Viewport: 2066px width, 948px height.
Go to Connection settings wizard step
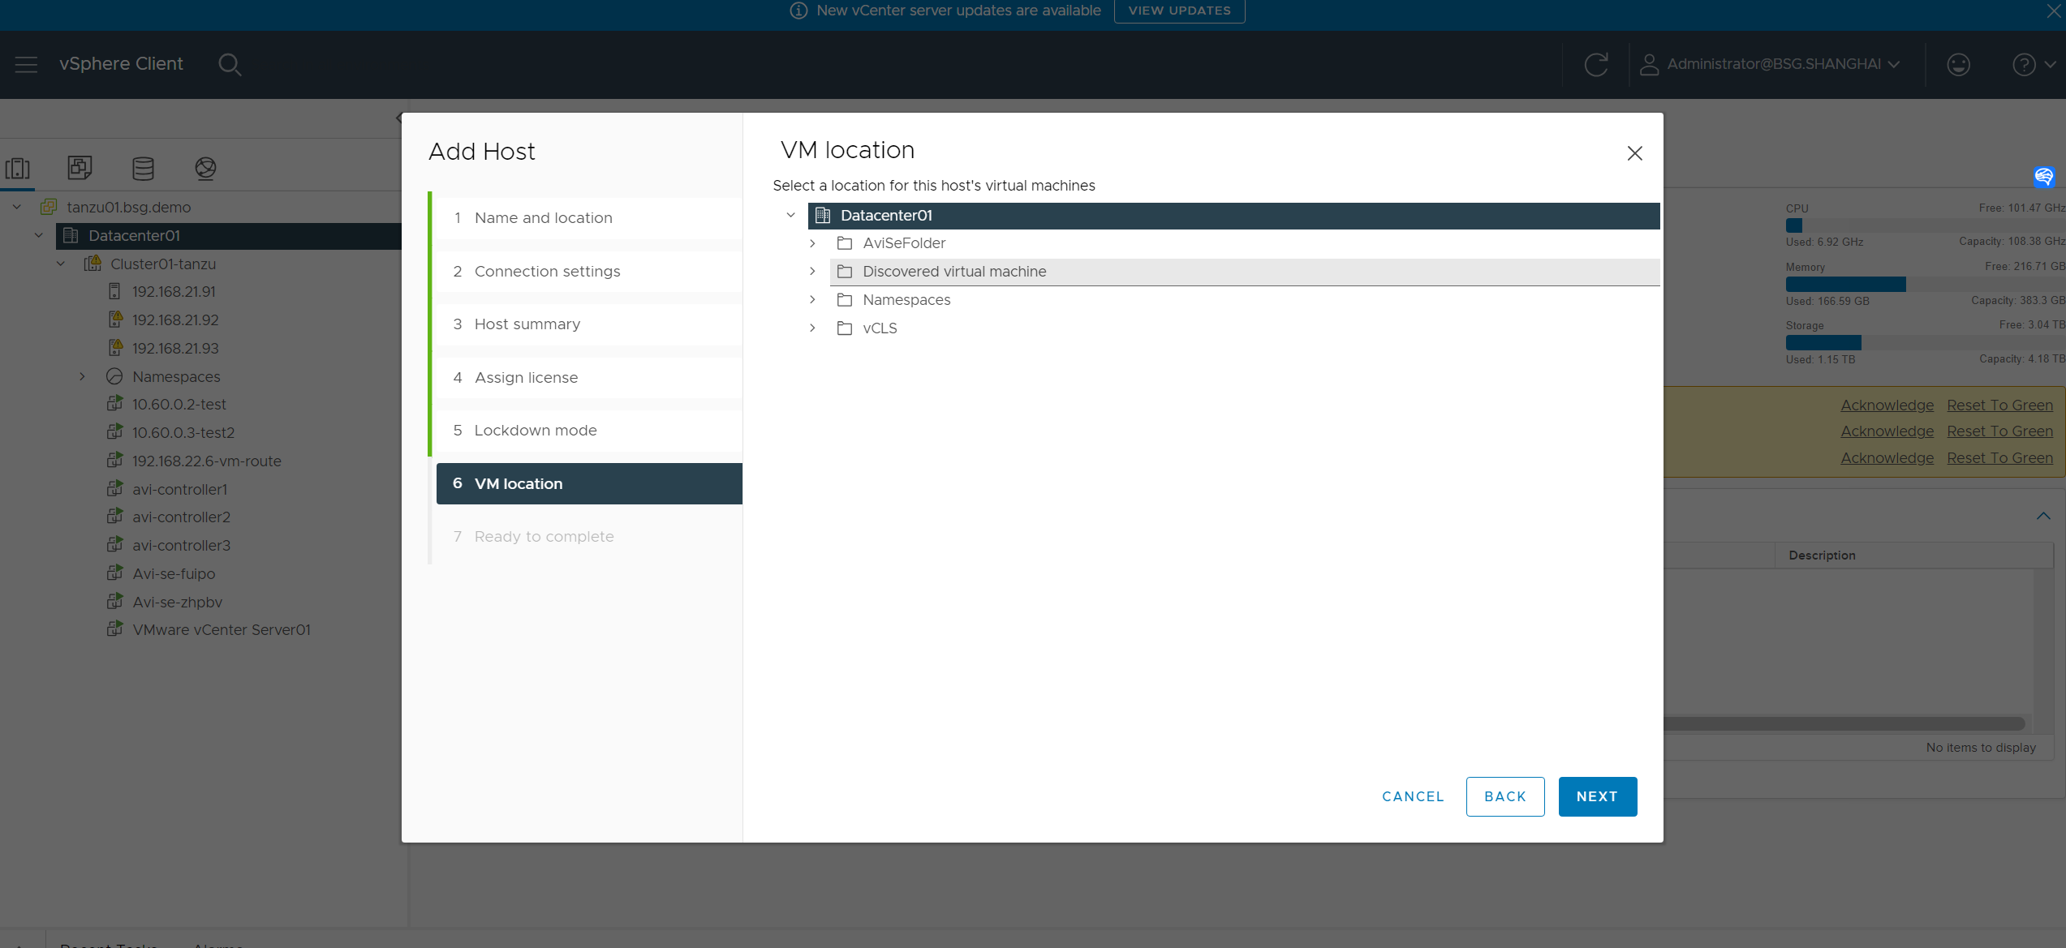click(x=547, y=271)
